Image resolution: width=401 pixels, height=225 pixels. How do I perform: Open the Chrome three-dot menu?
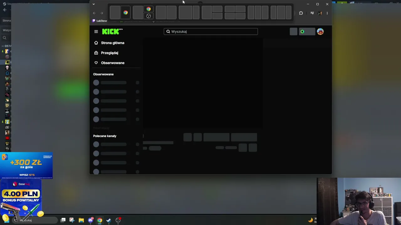(x=327, y=13)
